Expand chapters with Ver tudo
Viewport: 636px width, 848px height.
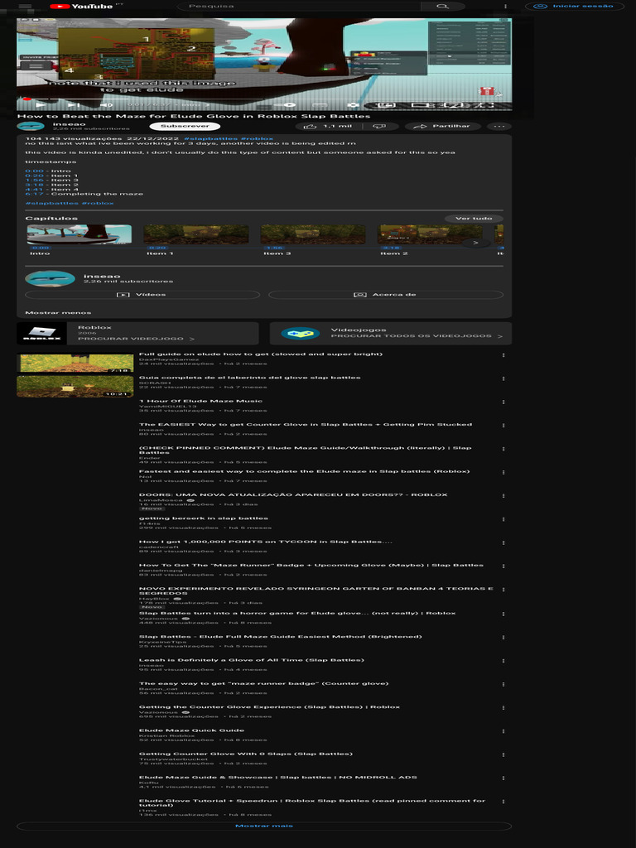tap(474, 219)
